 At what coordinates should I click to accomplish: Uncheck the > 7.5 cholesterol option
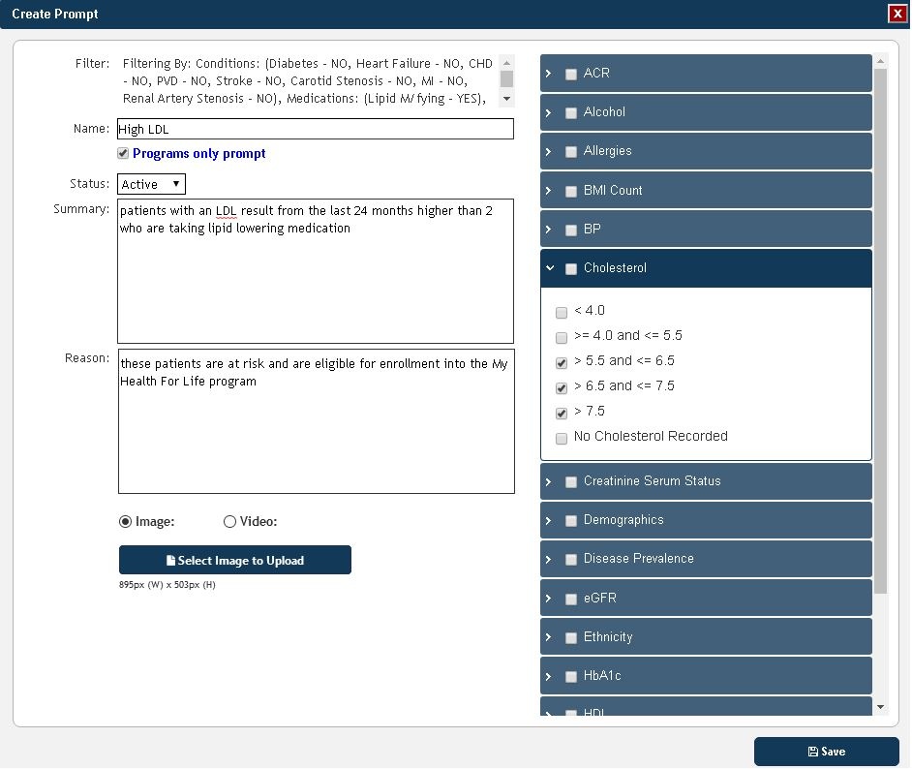[562, 413]
